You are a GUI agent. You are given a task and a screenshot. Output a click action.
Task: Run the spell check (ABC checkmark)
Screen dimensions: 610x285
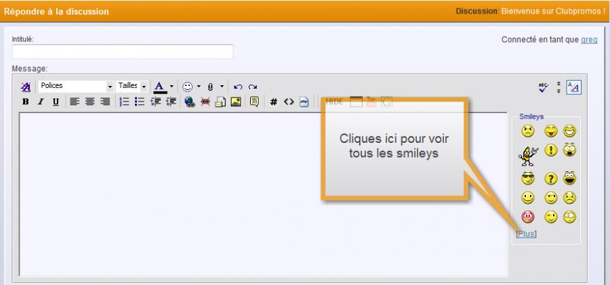coord(544,87)
